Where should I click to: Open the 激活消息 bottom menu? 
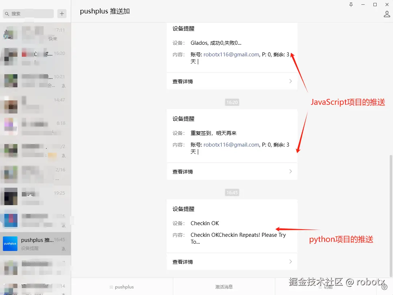(224, 287)
